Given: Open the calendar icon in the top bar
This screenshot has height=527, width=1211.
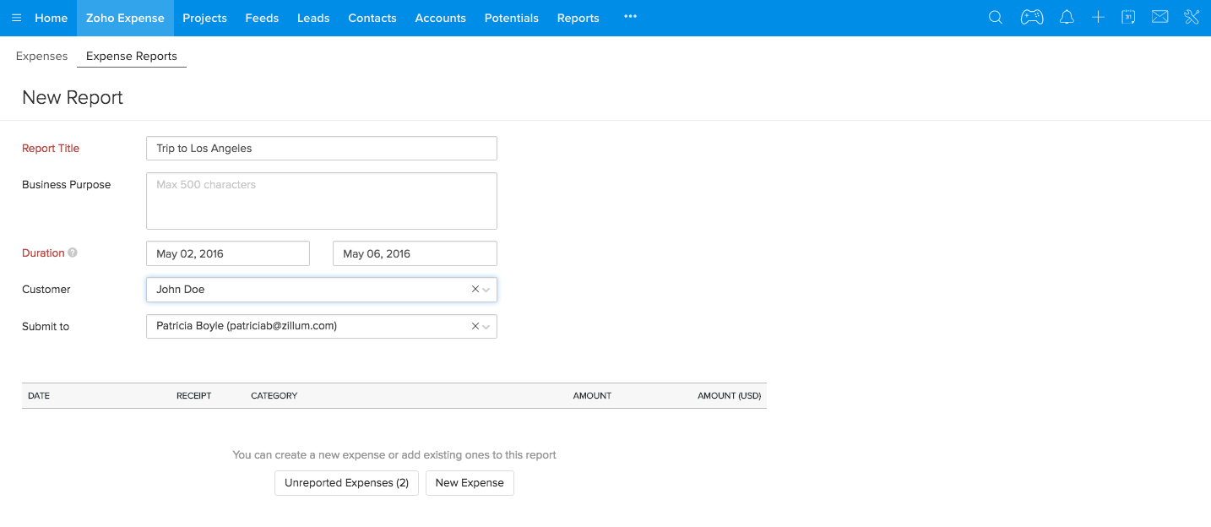Looking at the screenshot, I should tap(1128, 17).
